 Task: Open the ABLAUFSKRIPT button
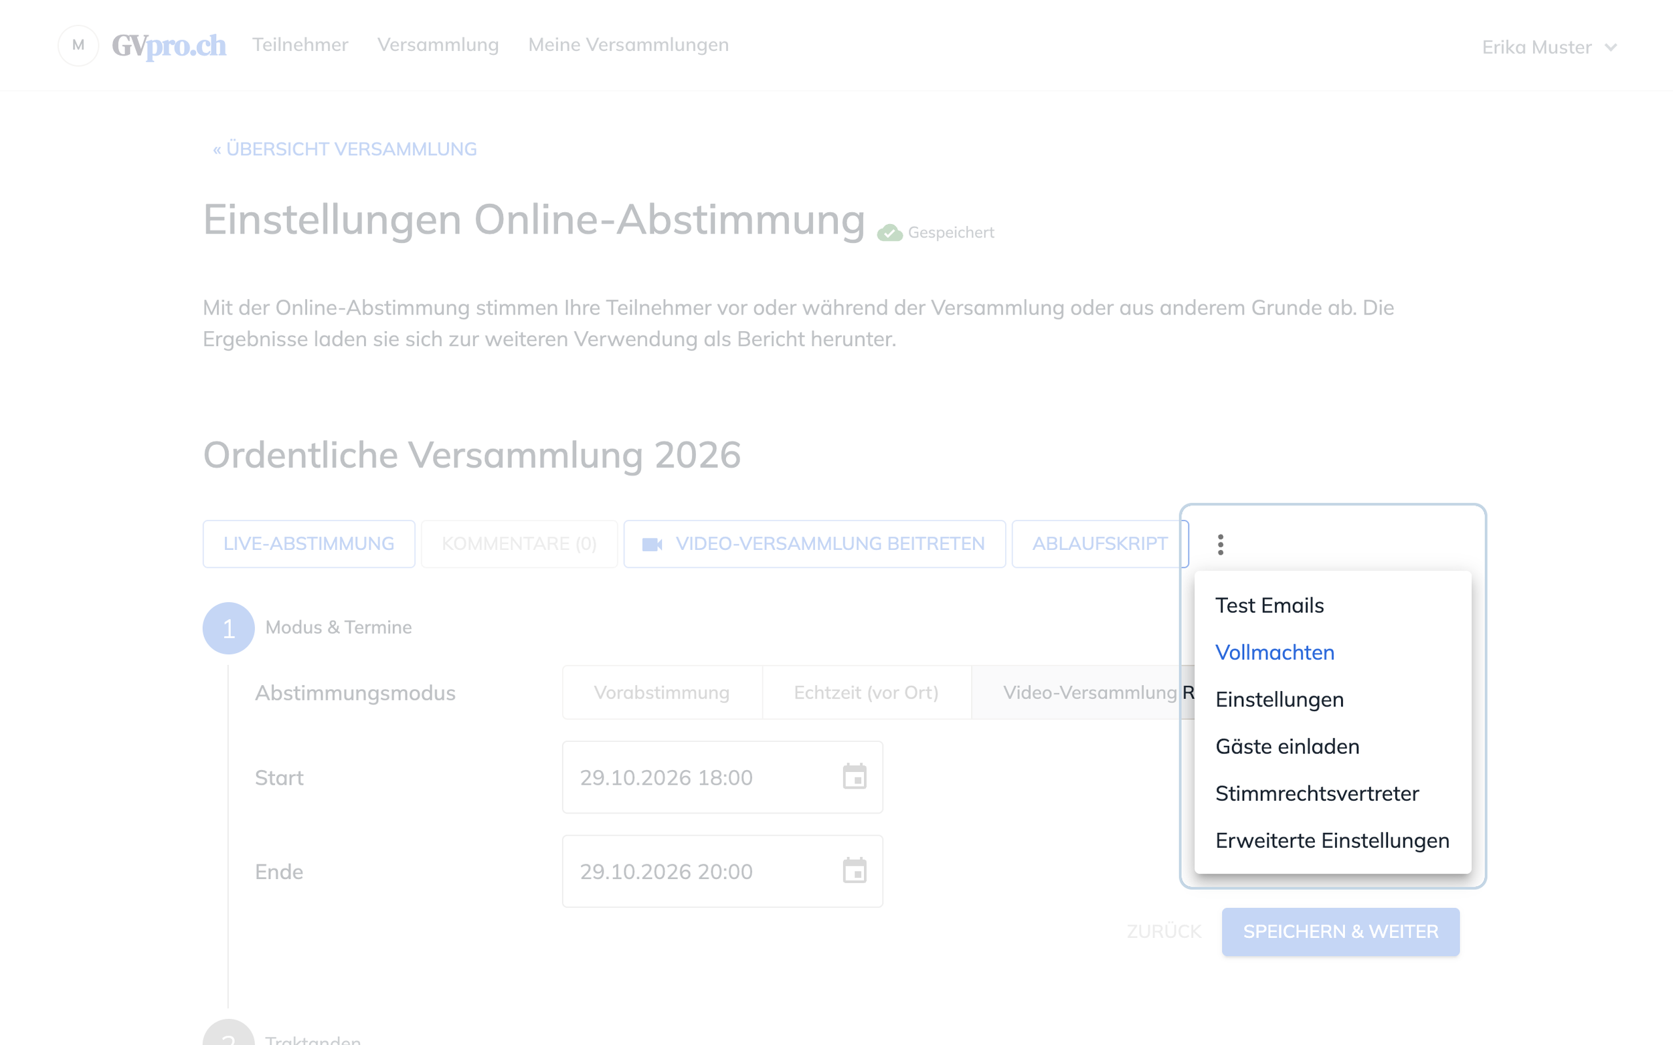[x=1100, y=544]
